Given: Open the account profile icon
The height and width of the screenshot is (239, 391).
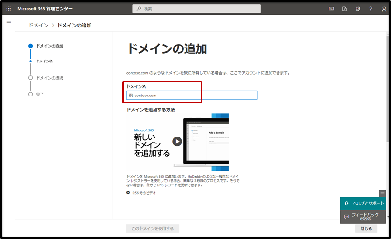Looking at the screenshot, I should 384,9.
